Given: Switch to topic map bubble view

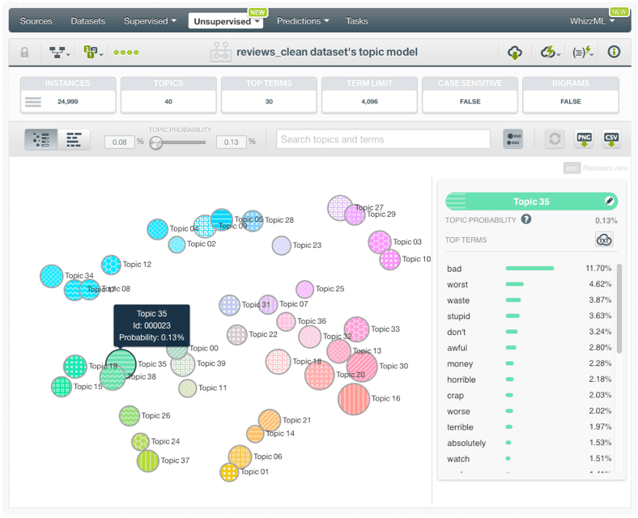Looking at the screenshot, I should [40, 139].
